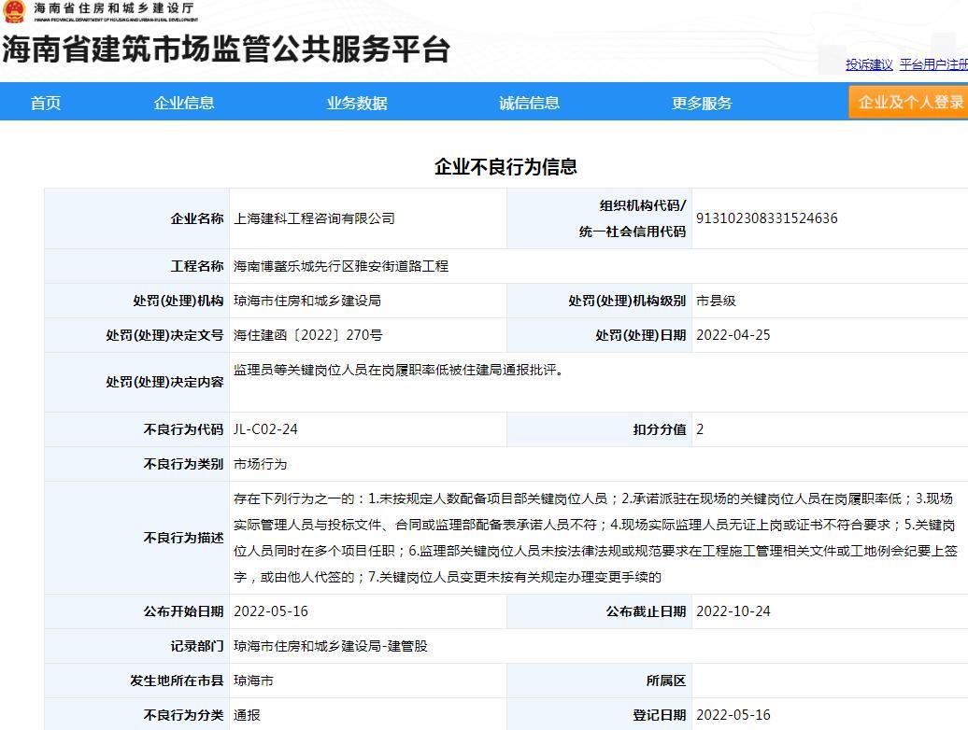Click the 不良行为分类 field label
The width and height of the screenshot is (968, 730).
(183, 715)
